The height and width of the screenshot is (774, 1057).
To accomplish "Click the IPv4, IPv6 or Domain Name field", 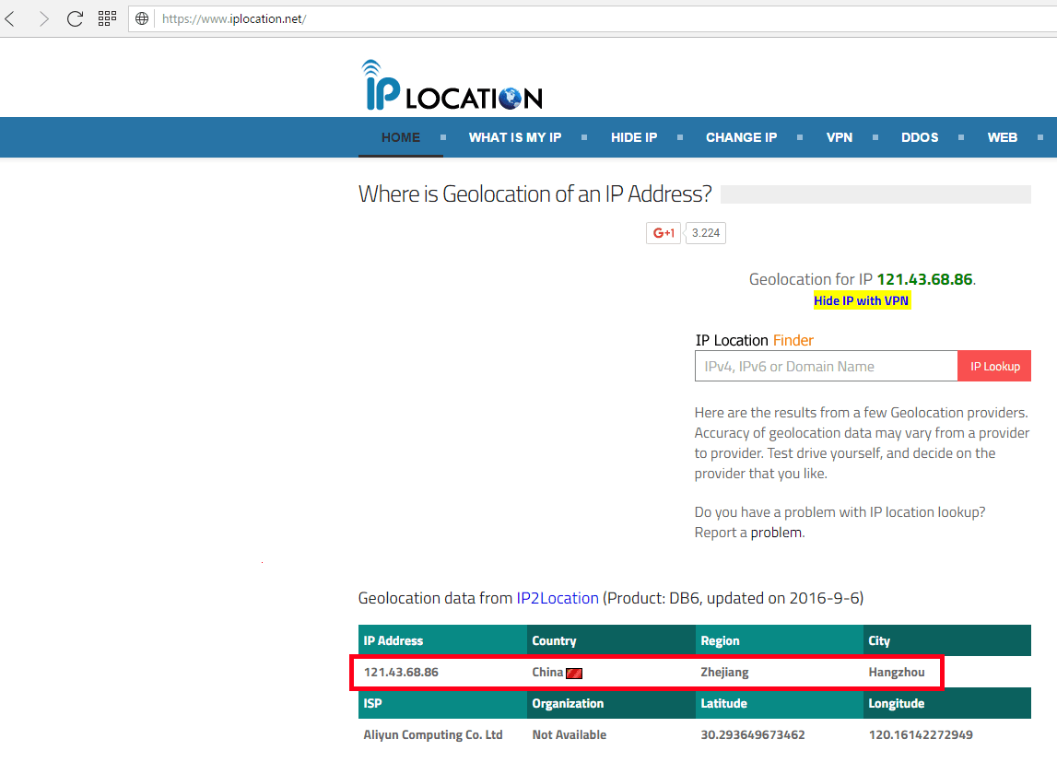I will coord(826,366).
